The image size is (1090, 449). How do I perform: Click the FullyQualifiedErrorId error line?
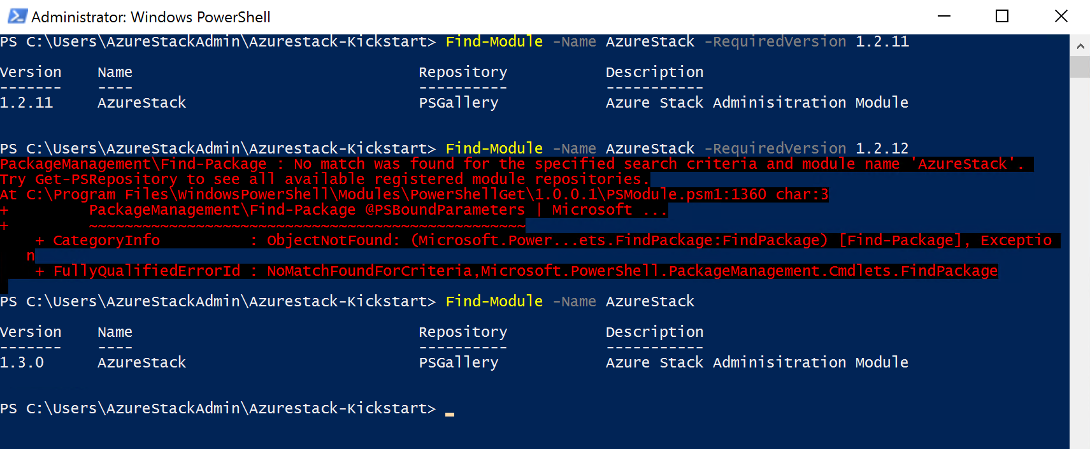coord(517,271)
